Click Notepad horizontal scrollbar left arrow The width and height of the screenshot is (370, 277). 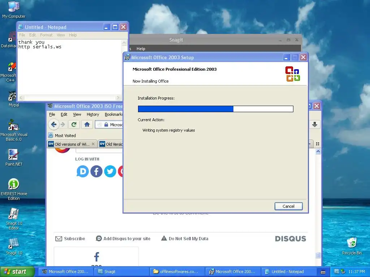[x=21, y=97]
